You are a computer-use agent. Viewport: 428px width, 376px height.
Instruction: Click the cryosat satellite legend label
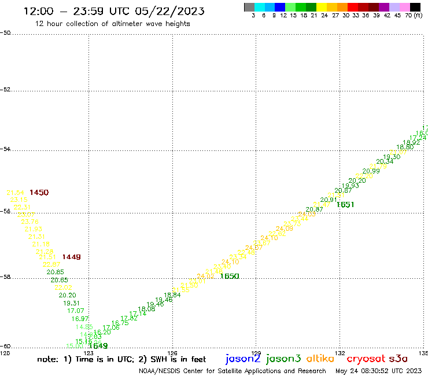[366, 359]
